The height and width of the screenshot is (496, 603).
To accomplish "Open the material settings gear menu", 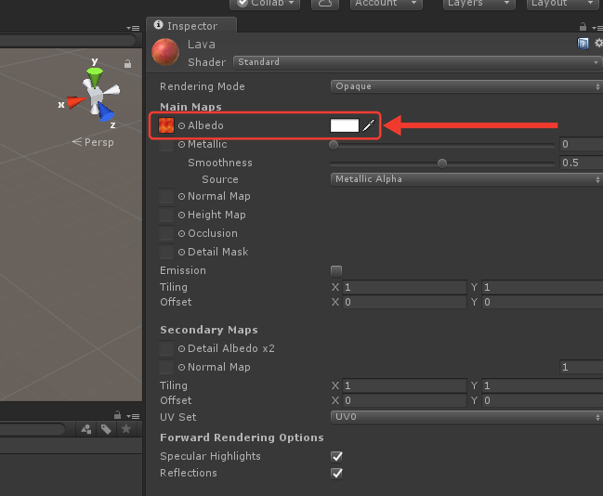I will (x=598, y=43).
